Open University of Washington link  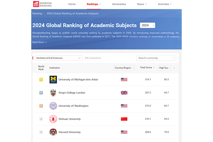[73, 106]
